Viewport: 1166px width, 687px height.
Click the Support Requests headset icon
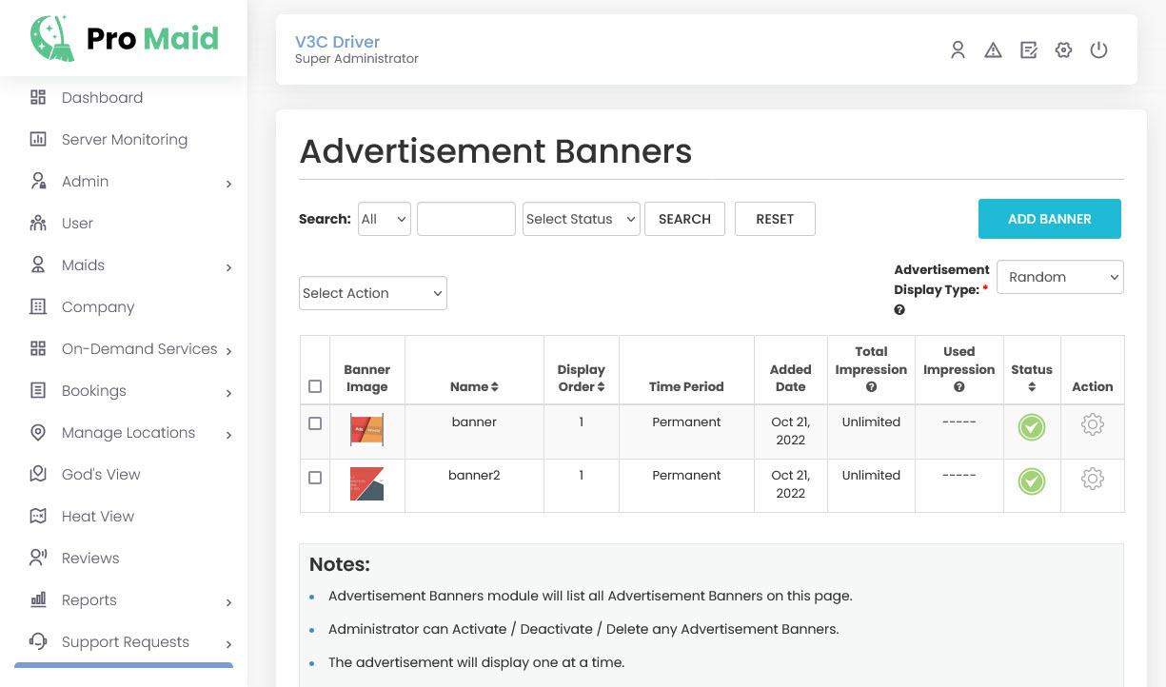38,641
